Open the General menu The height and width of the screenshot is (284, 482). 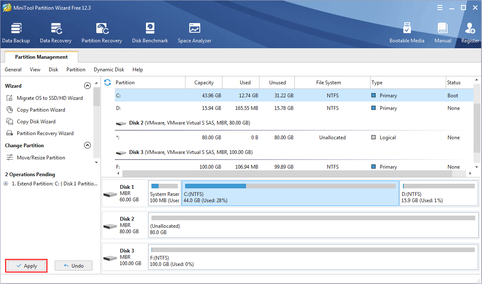click(x=13, y=70)
